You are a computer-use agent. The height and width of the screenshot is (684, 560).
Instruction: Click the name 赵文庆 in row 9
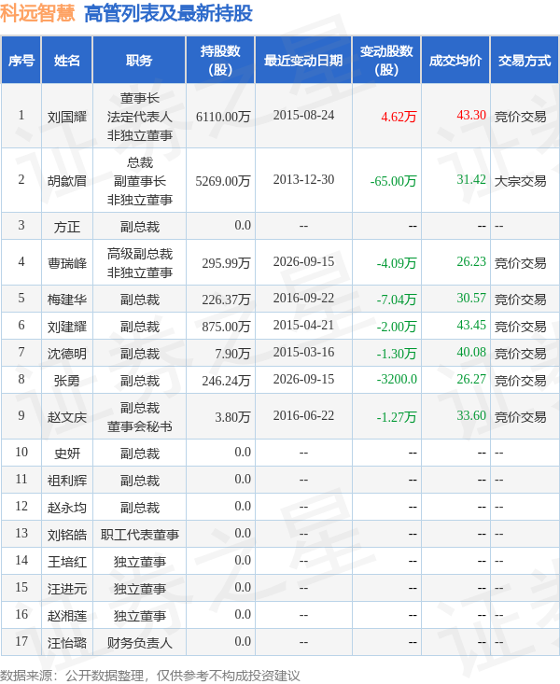[67, 417]
